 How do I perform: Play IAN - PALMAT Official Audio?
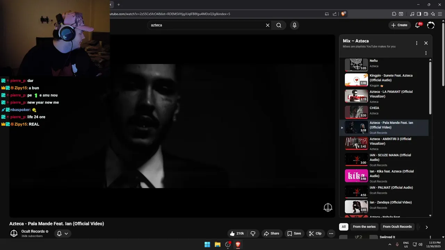[x=384, y=192]
